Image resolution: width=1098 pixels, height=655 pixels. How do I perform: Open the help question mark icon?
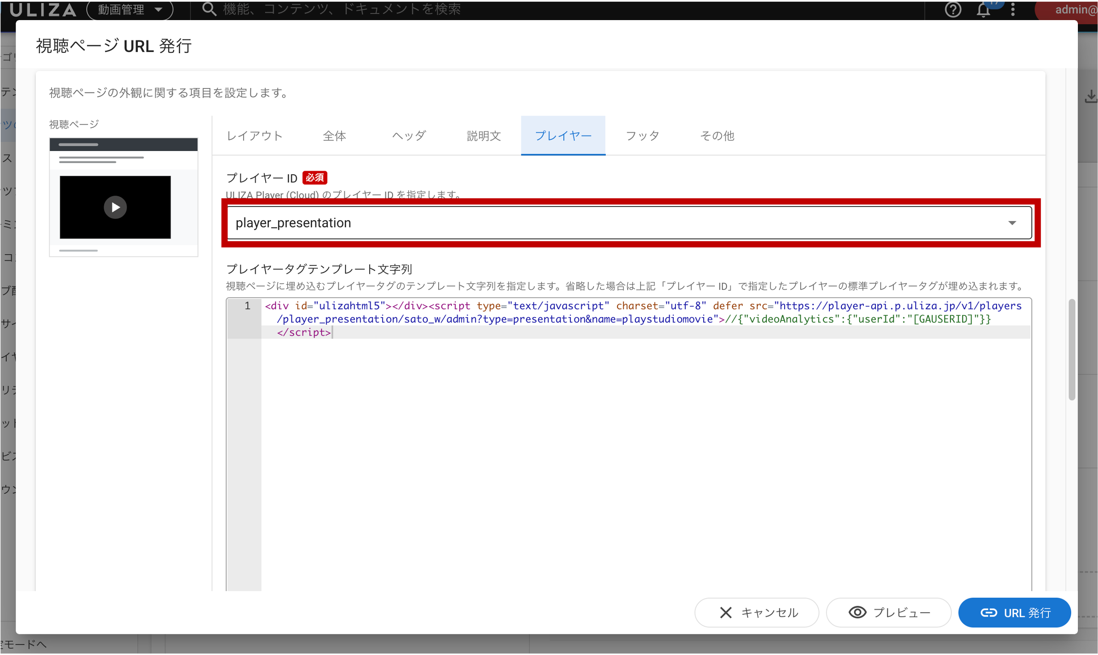click(953, 9)
